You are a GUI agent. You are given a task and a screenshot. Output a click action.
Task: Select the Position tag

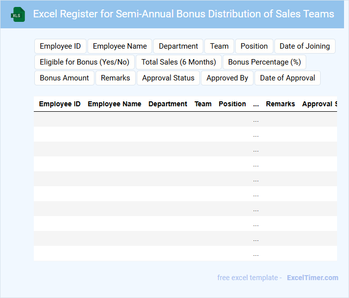(254, 46)
